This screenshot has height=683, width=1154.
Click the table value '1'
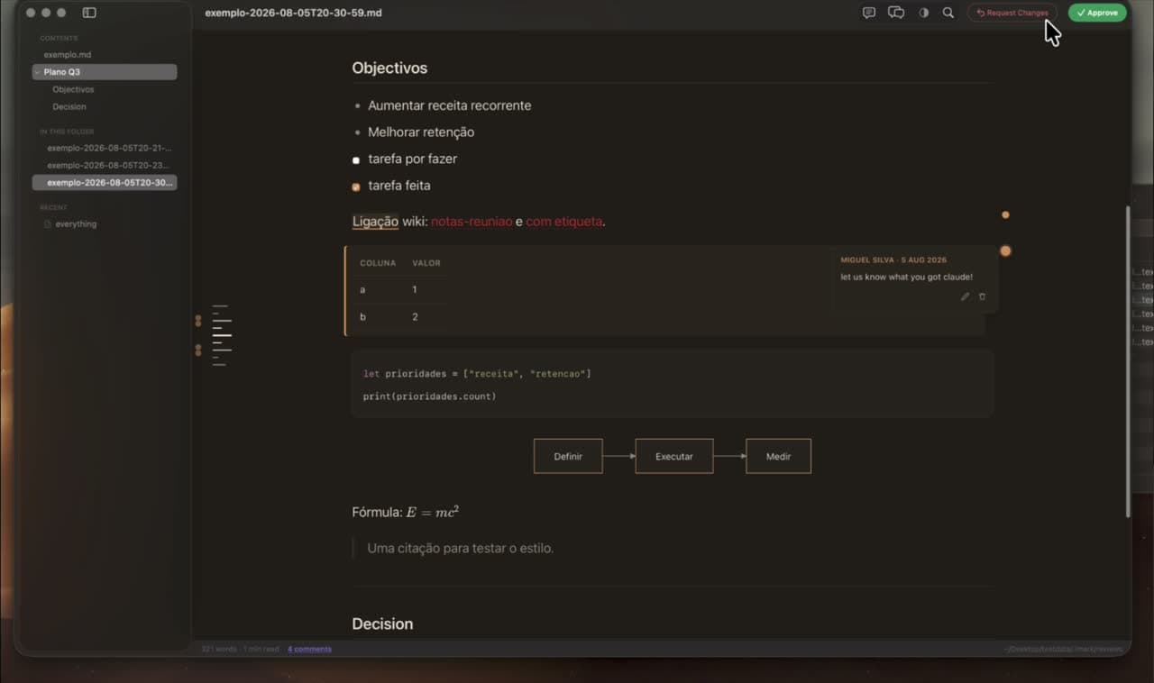415,290
